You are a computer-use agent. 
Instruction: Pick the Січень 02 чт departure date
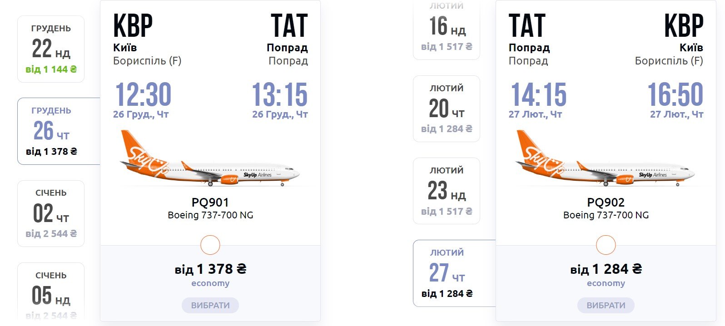[x=51, y=213]
